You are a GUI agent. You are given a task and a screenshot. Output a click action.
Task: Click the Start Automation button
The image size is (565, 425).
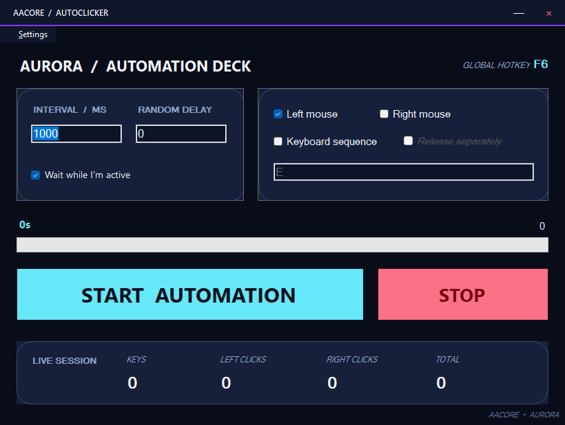coord(190,294)
